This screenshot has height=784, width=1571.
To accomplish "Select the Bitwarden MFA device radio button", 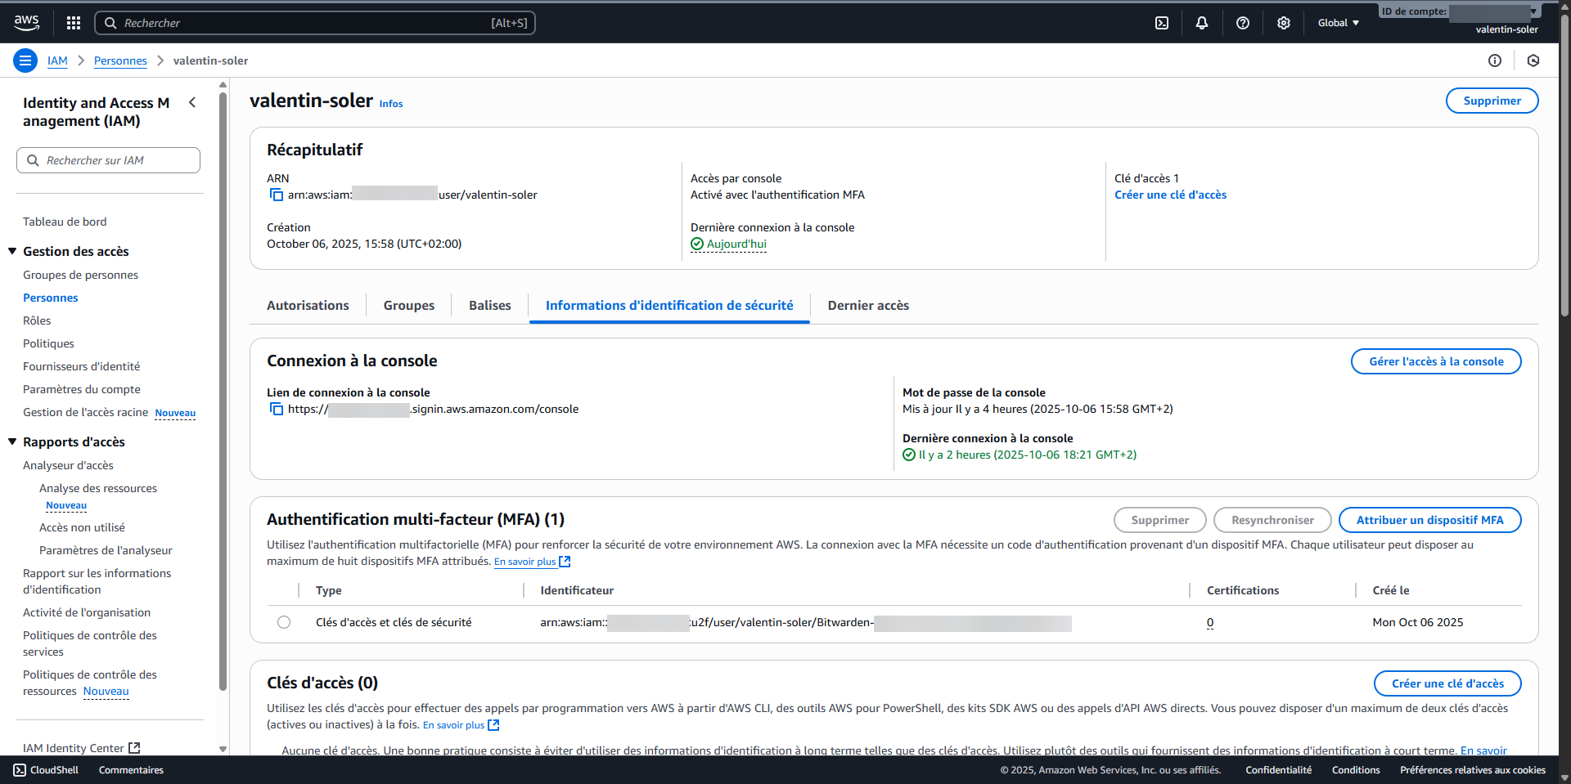I will coord(283,621).
